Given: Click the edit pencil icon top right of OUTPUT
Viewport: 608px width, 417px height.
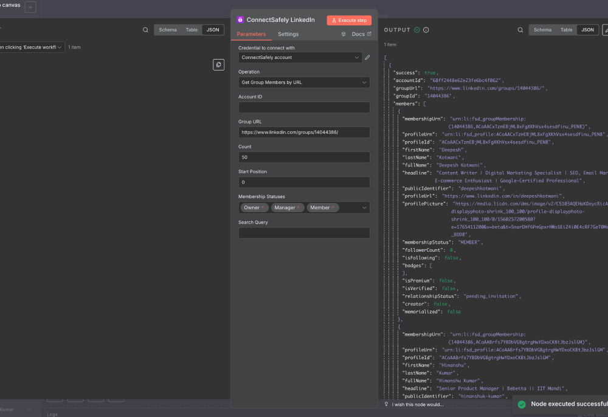Looking at the screenshot, I should pos(606,29).
